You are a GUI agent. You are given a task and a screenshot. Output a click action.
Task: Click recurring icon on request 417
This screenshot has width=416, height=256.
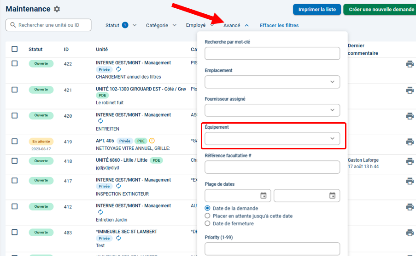118,186
